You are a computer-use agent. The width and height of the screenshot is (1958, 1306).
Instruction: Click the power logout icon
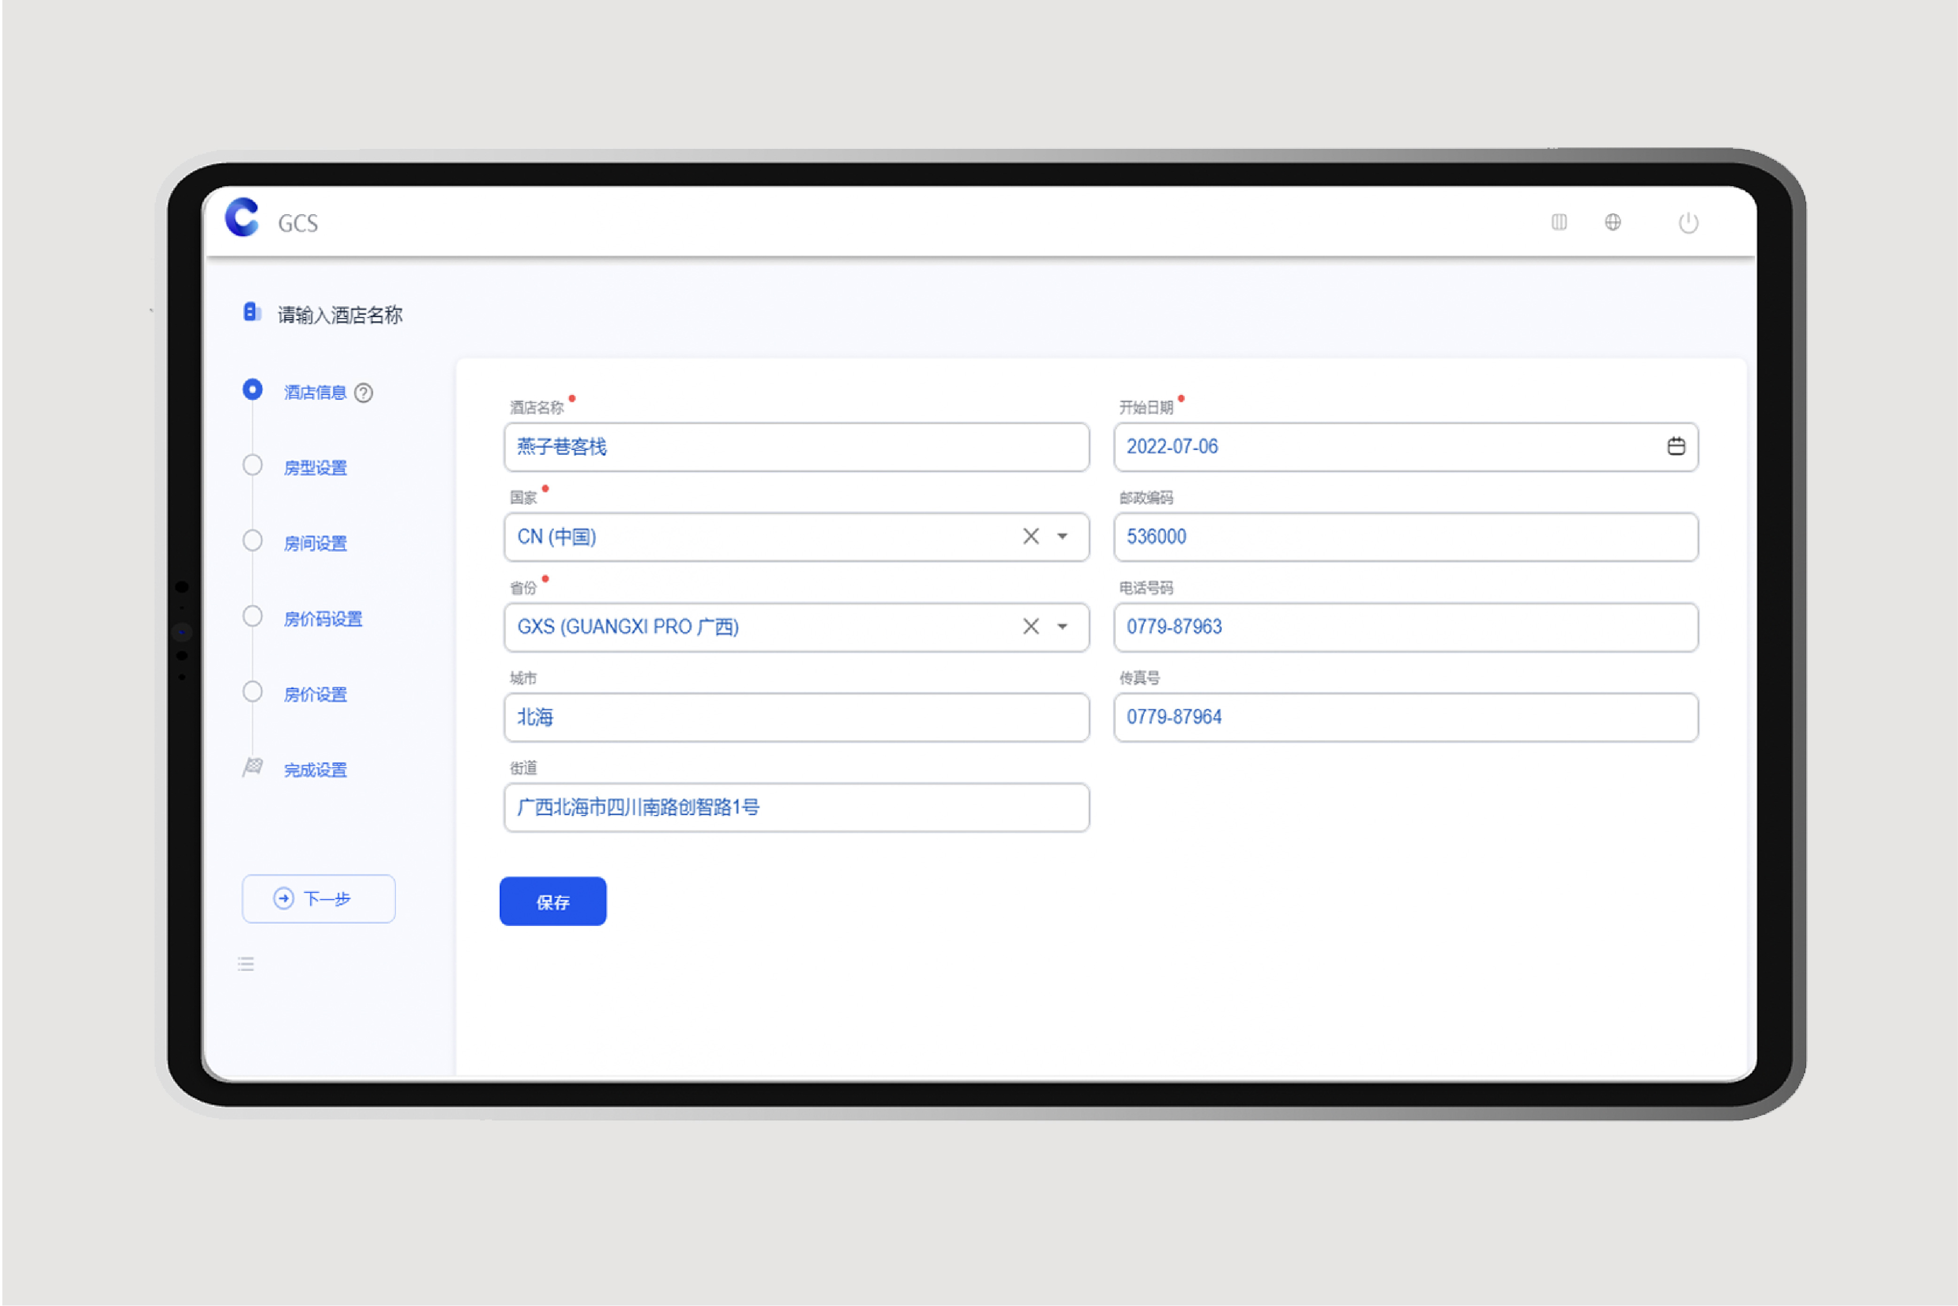coord(1687,223)
